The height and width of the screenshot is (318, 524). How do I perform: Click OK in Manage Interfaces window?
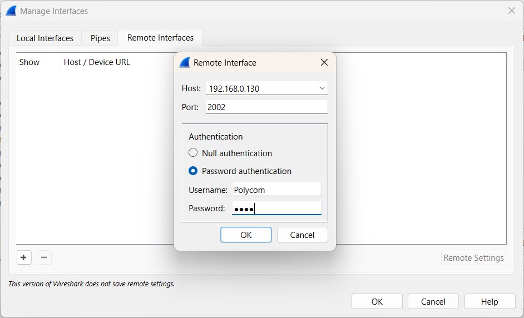pos(377,302)
